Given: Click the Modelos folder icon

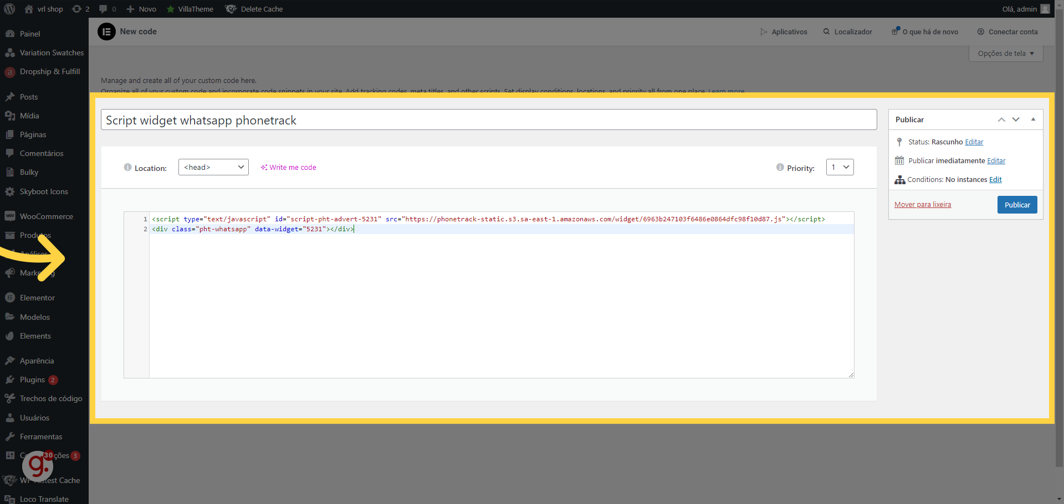Looking at the screenshot, I should [10, 317].
